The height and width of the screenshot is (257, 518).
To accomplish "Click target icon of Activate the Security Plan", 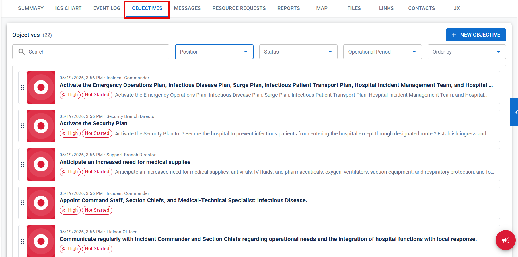I will pyautogui.click(x=41, y=126).
